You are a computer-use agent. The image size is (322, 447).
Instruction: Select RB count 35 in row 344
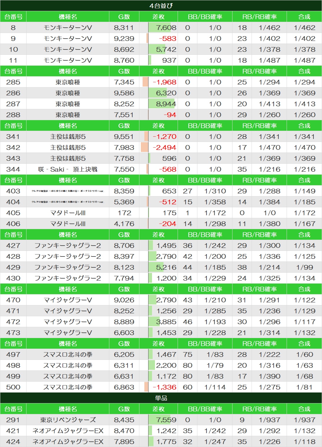pyautogui.click(x=242, y=169)
